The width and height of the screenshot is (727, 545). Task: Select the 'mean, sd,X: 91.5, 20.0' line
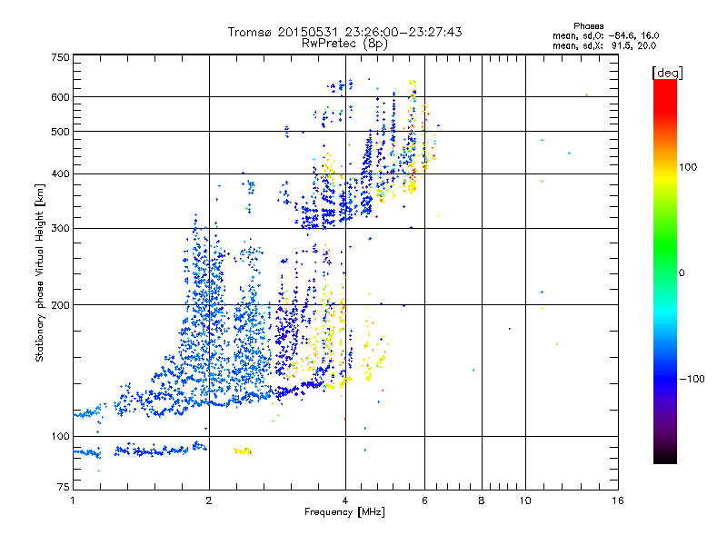[604, 45]
